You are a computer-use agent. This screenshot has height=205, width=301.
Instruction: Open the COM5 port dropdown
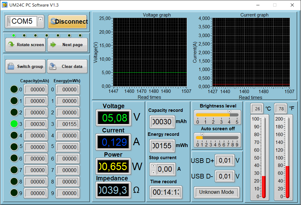(40, 19)
